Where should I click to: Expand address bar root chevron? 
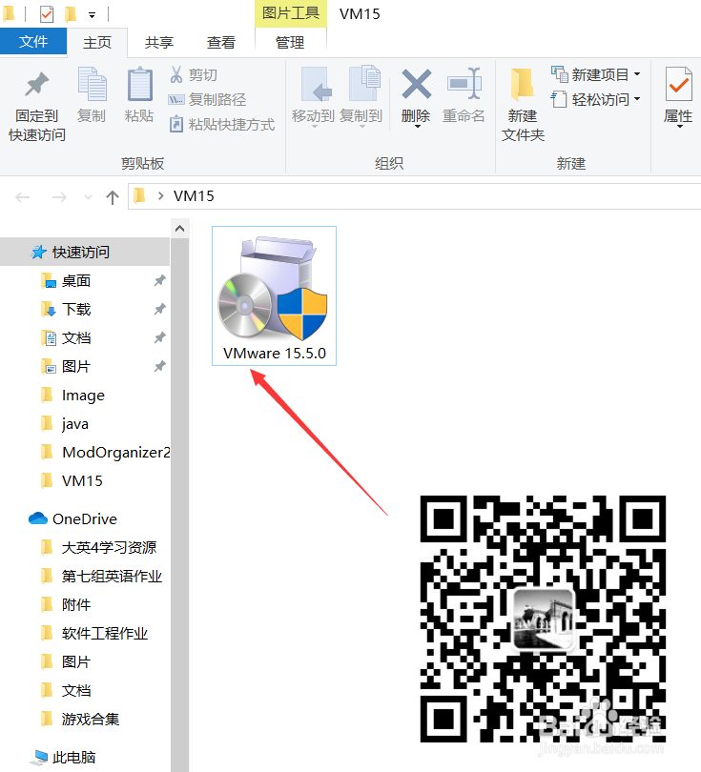(160, 196)
